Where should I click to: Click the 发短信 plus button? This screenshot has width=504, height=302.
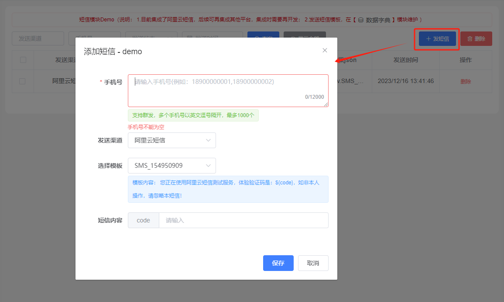pos(437,38)
